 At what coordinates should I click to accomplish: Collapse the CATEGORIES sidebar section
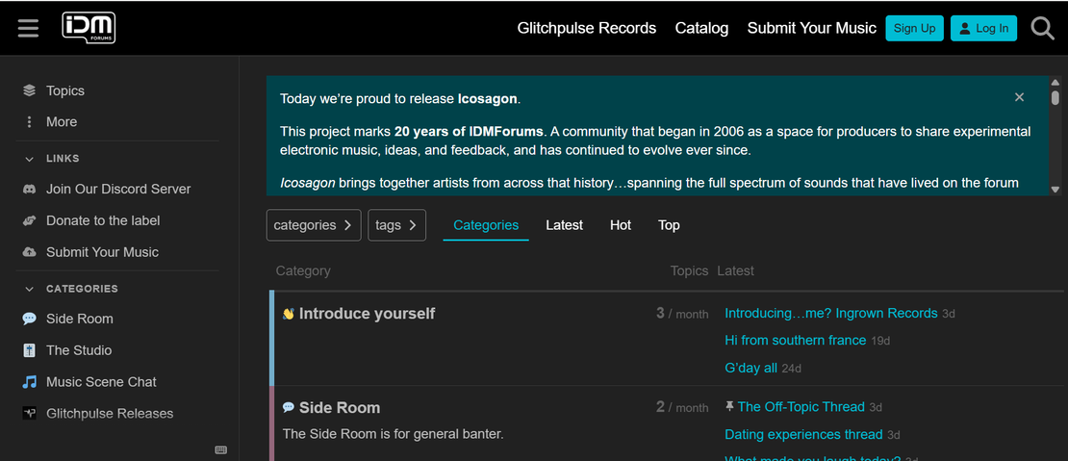(x=29, y=289)
